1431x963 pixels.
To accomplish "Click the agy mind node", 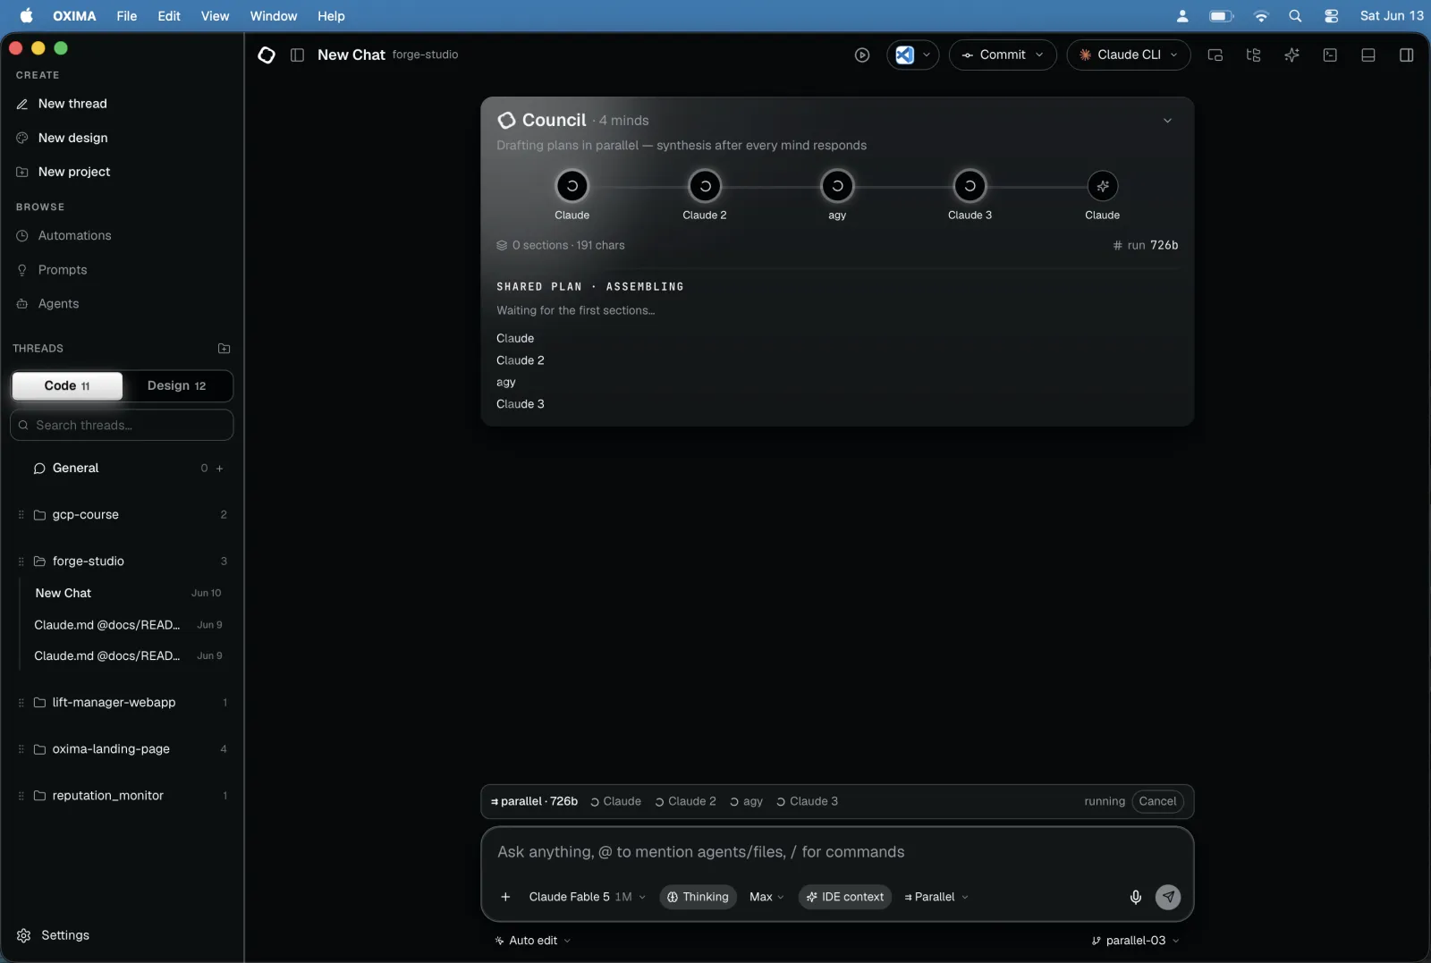I will coord(837,186).
